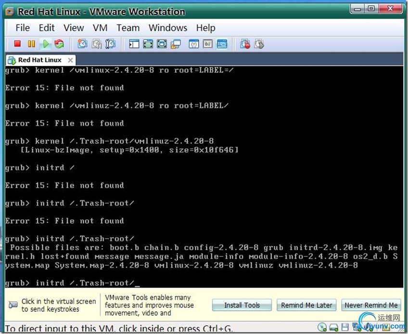Show the summary view wrench icon

click(x=194, y=44)
